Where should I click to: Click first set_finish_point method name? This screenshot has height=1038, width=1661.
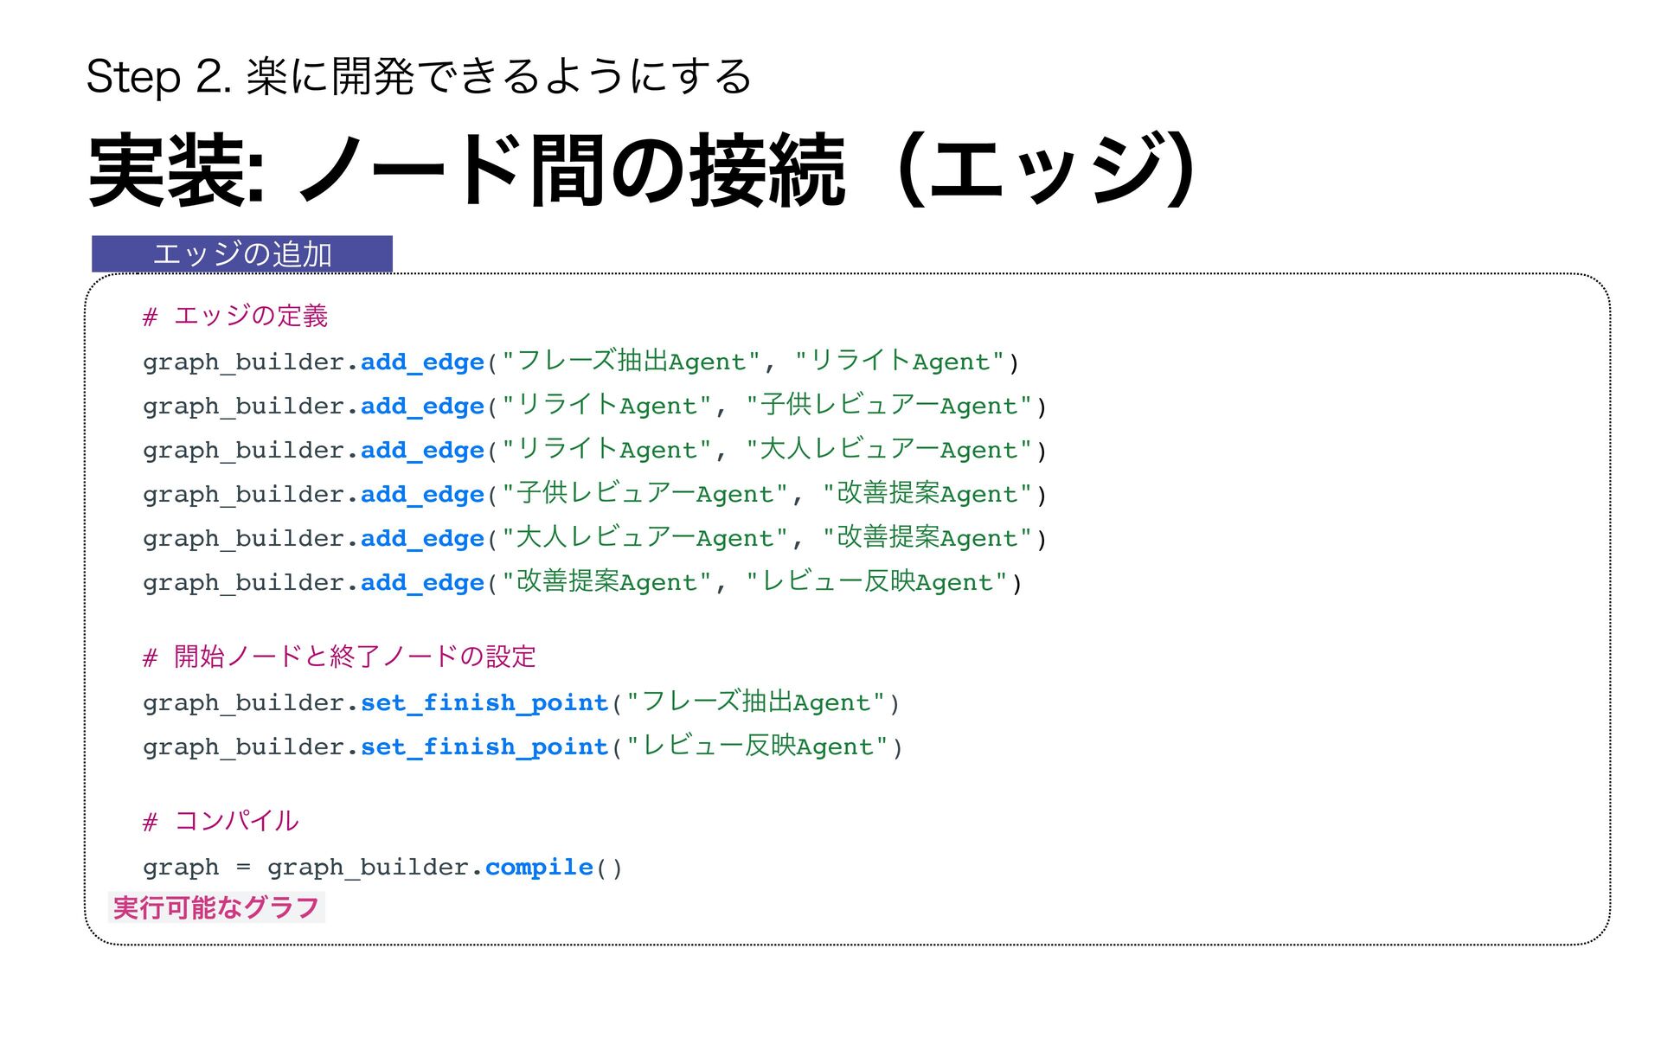pyautogui.click(x=484, y=702)
